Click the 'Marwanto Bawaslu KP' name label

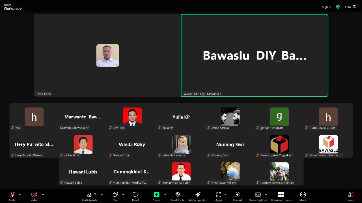coord(74,128)
